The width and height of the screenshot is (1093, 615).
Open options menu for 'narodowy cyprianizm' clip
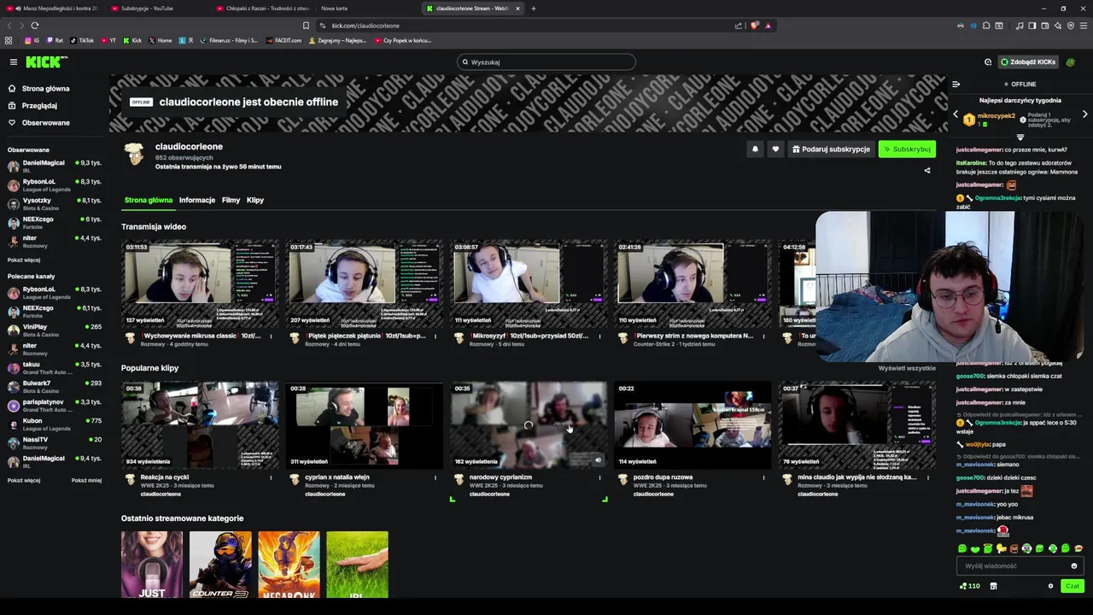[x=599, y=477]
